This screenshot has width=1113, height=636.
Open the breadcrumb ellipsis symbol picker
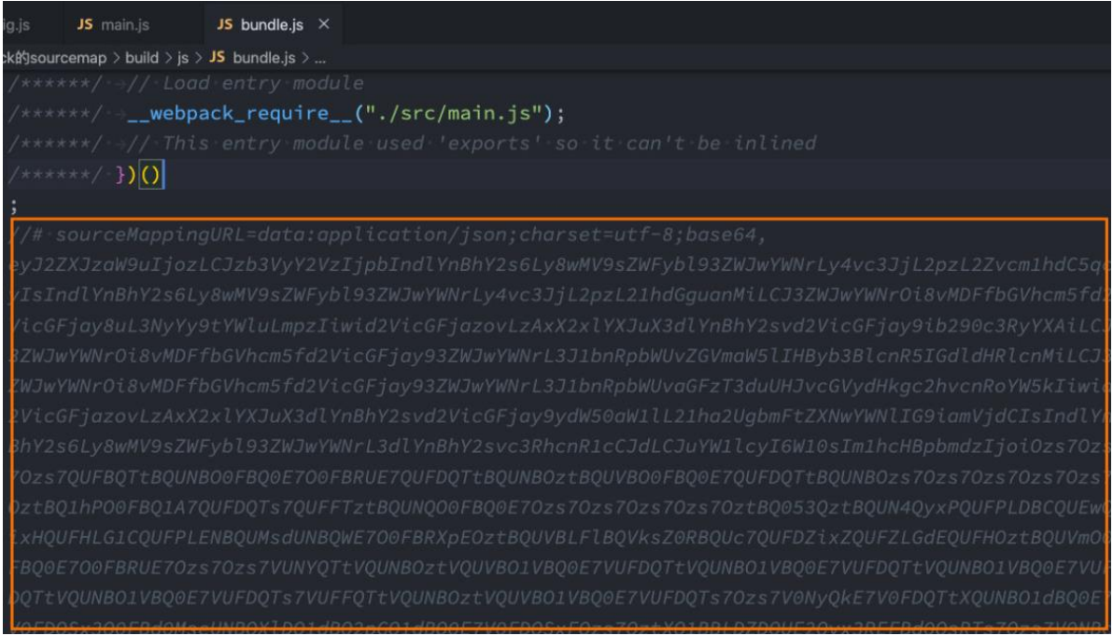pyautogui.click(x=316, y=60)
